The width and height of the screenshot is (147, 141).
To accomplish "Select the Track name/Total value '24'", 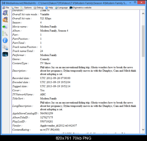I will pos(41,51).
